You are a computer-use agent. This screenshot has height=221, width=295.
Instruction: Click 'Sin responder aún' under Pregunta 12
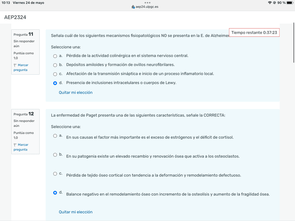pos(24,123)
